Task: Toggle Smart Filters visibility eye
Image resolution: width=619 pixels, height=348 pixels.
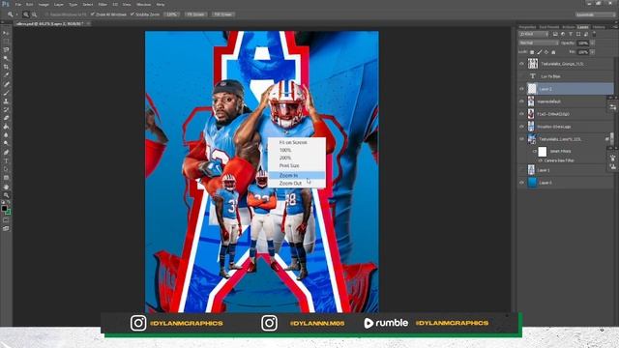Action: click(535, 151)
